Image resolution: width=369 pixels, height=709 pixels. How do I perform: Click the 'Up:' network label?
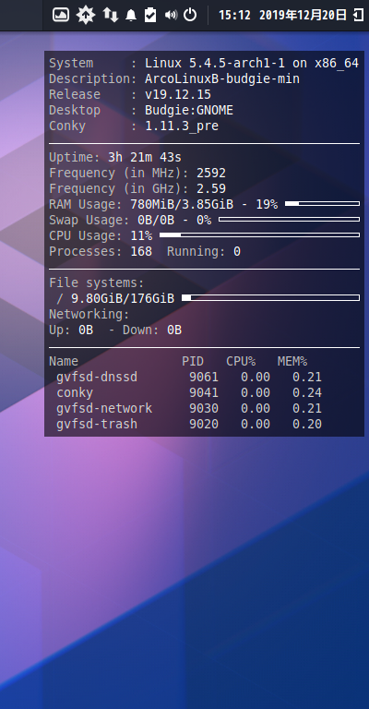click(60, 330)
